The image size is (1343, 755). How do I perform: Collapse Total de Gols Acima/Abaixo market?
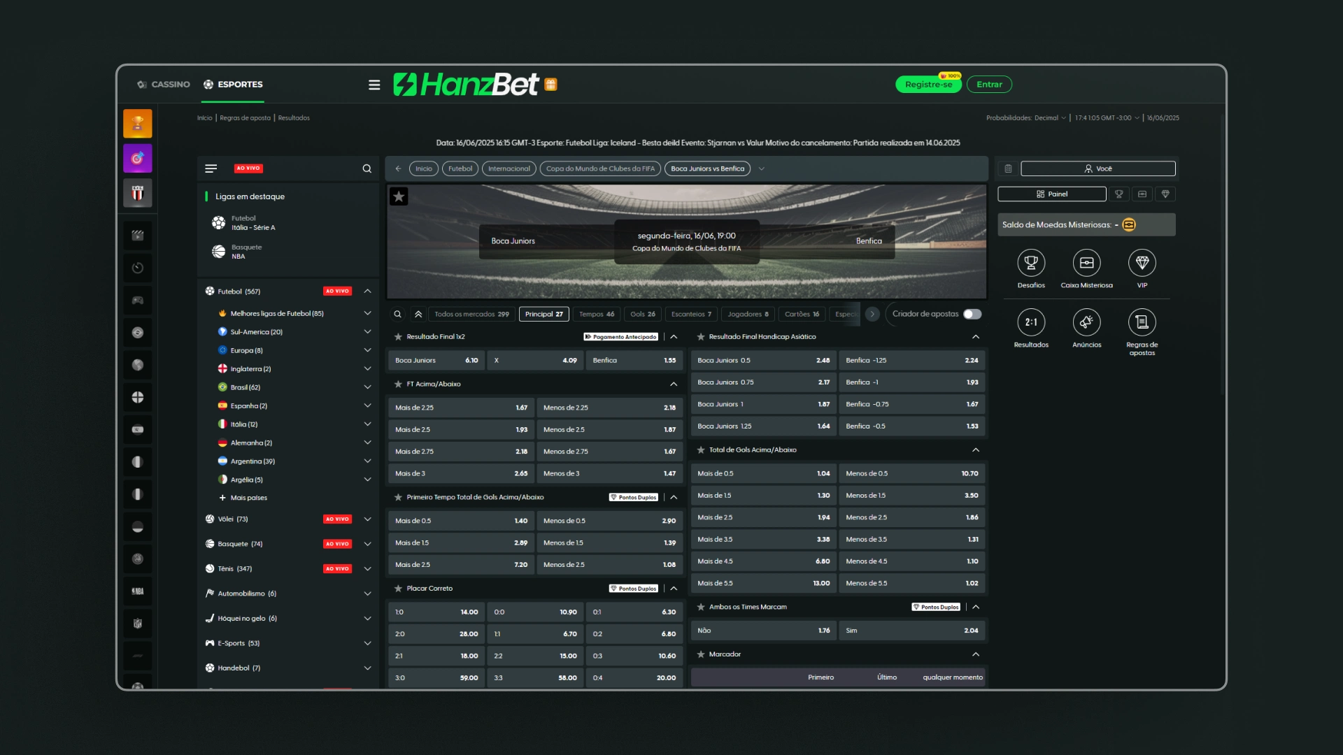click(976, 450)
